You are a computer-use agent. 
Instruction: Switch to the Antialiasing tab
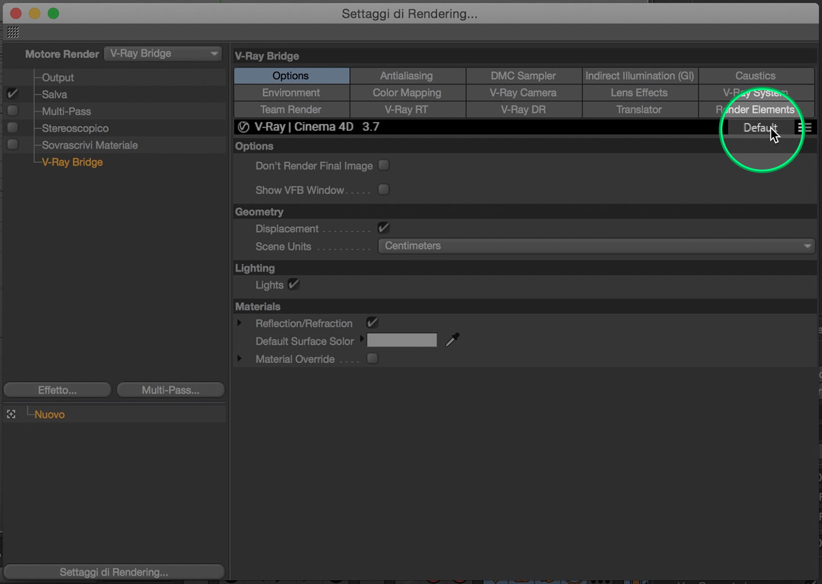[x=407, y=76]
